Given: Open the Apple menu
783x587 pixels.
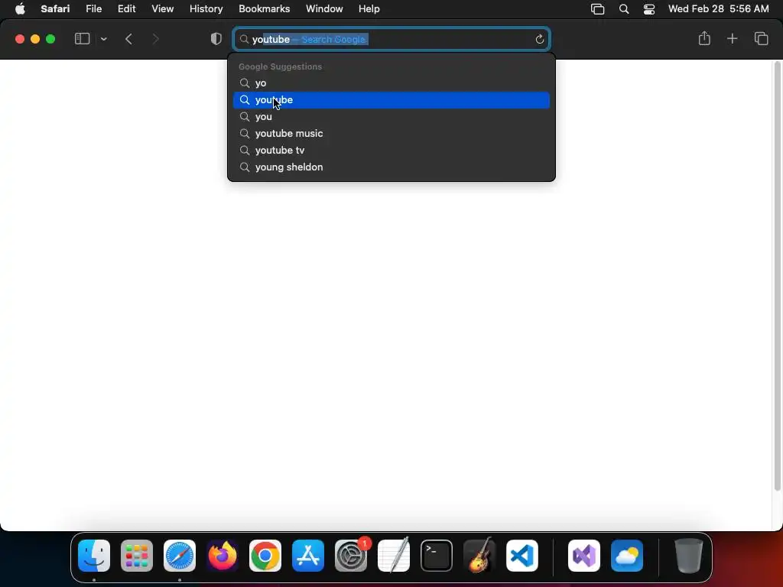Looking at the screenshot, I should click(x=20, y=9).
